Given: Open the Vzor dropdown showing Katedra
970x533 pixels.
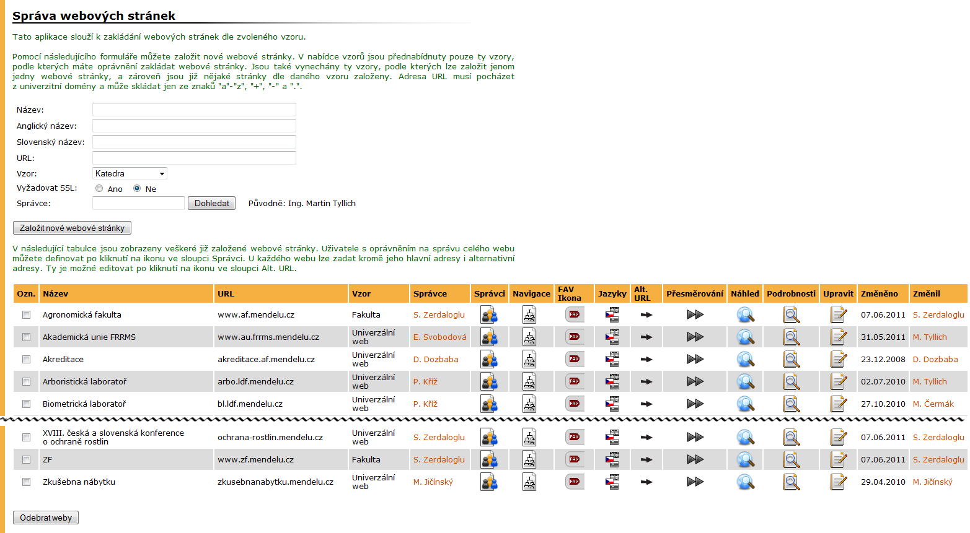Looking at the screenshot, I should coord(130,174).
